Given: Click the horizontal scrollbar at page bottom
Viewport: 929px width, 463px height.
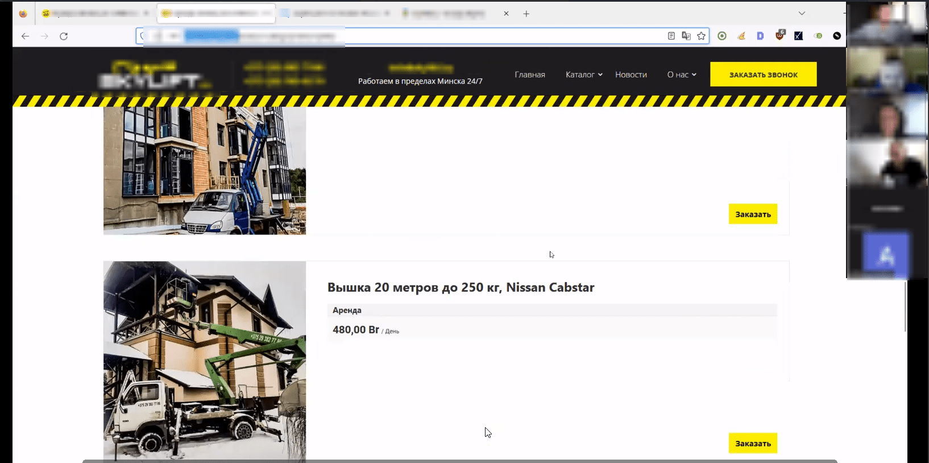Looking at the screenshot, I should 460,461.
